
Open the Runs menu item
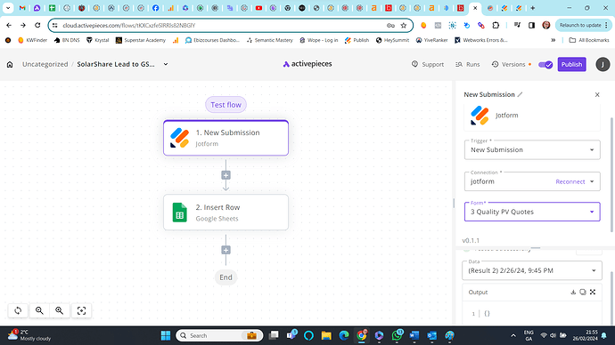pos(468,64)
